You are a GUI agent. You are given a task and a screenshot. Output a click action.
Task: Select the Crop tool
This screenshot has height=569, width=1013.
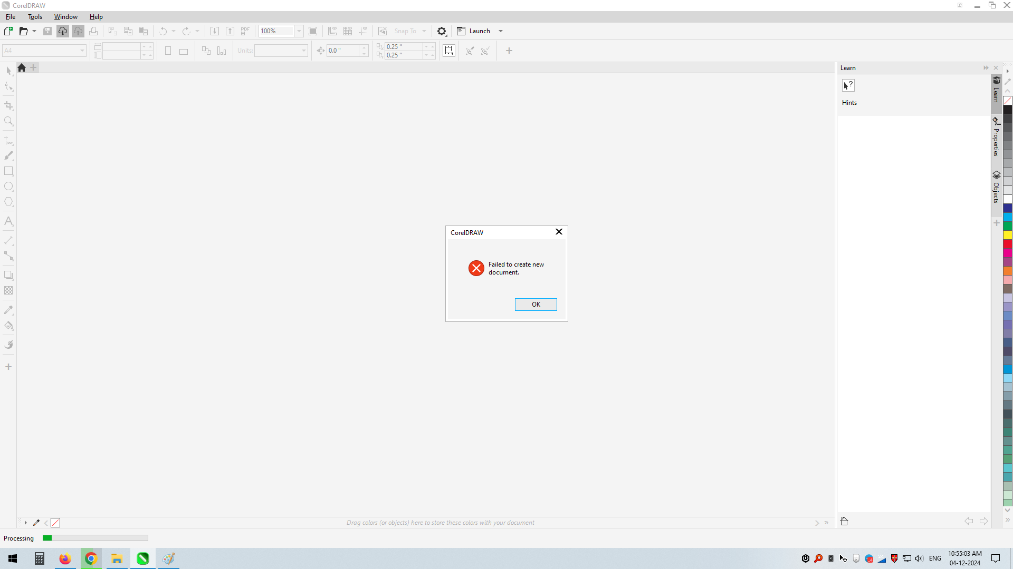pos(9,106)
